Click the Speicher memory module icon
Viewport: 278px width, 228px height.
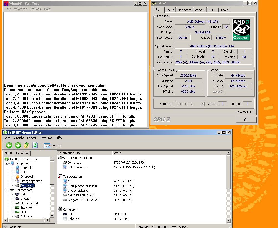point(17,208)
